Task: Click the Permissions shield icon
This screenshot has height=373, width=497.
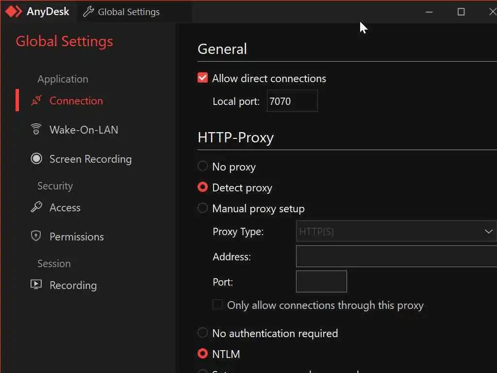Action: pos(36,236)
